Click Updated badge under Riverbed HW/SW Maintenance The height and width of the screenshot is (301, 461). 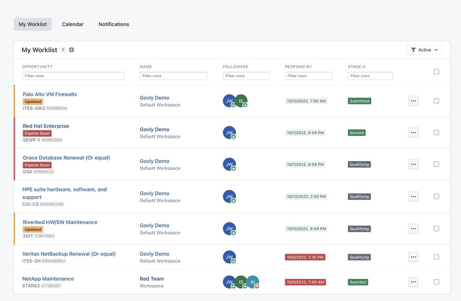[33, 229]
